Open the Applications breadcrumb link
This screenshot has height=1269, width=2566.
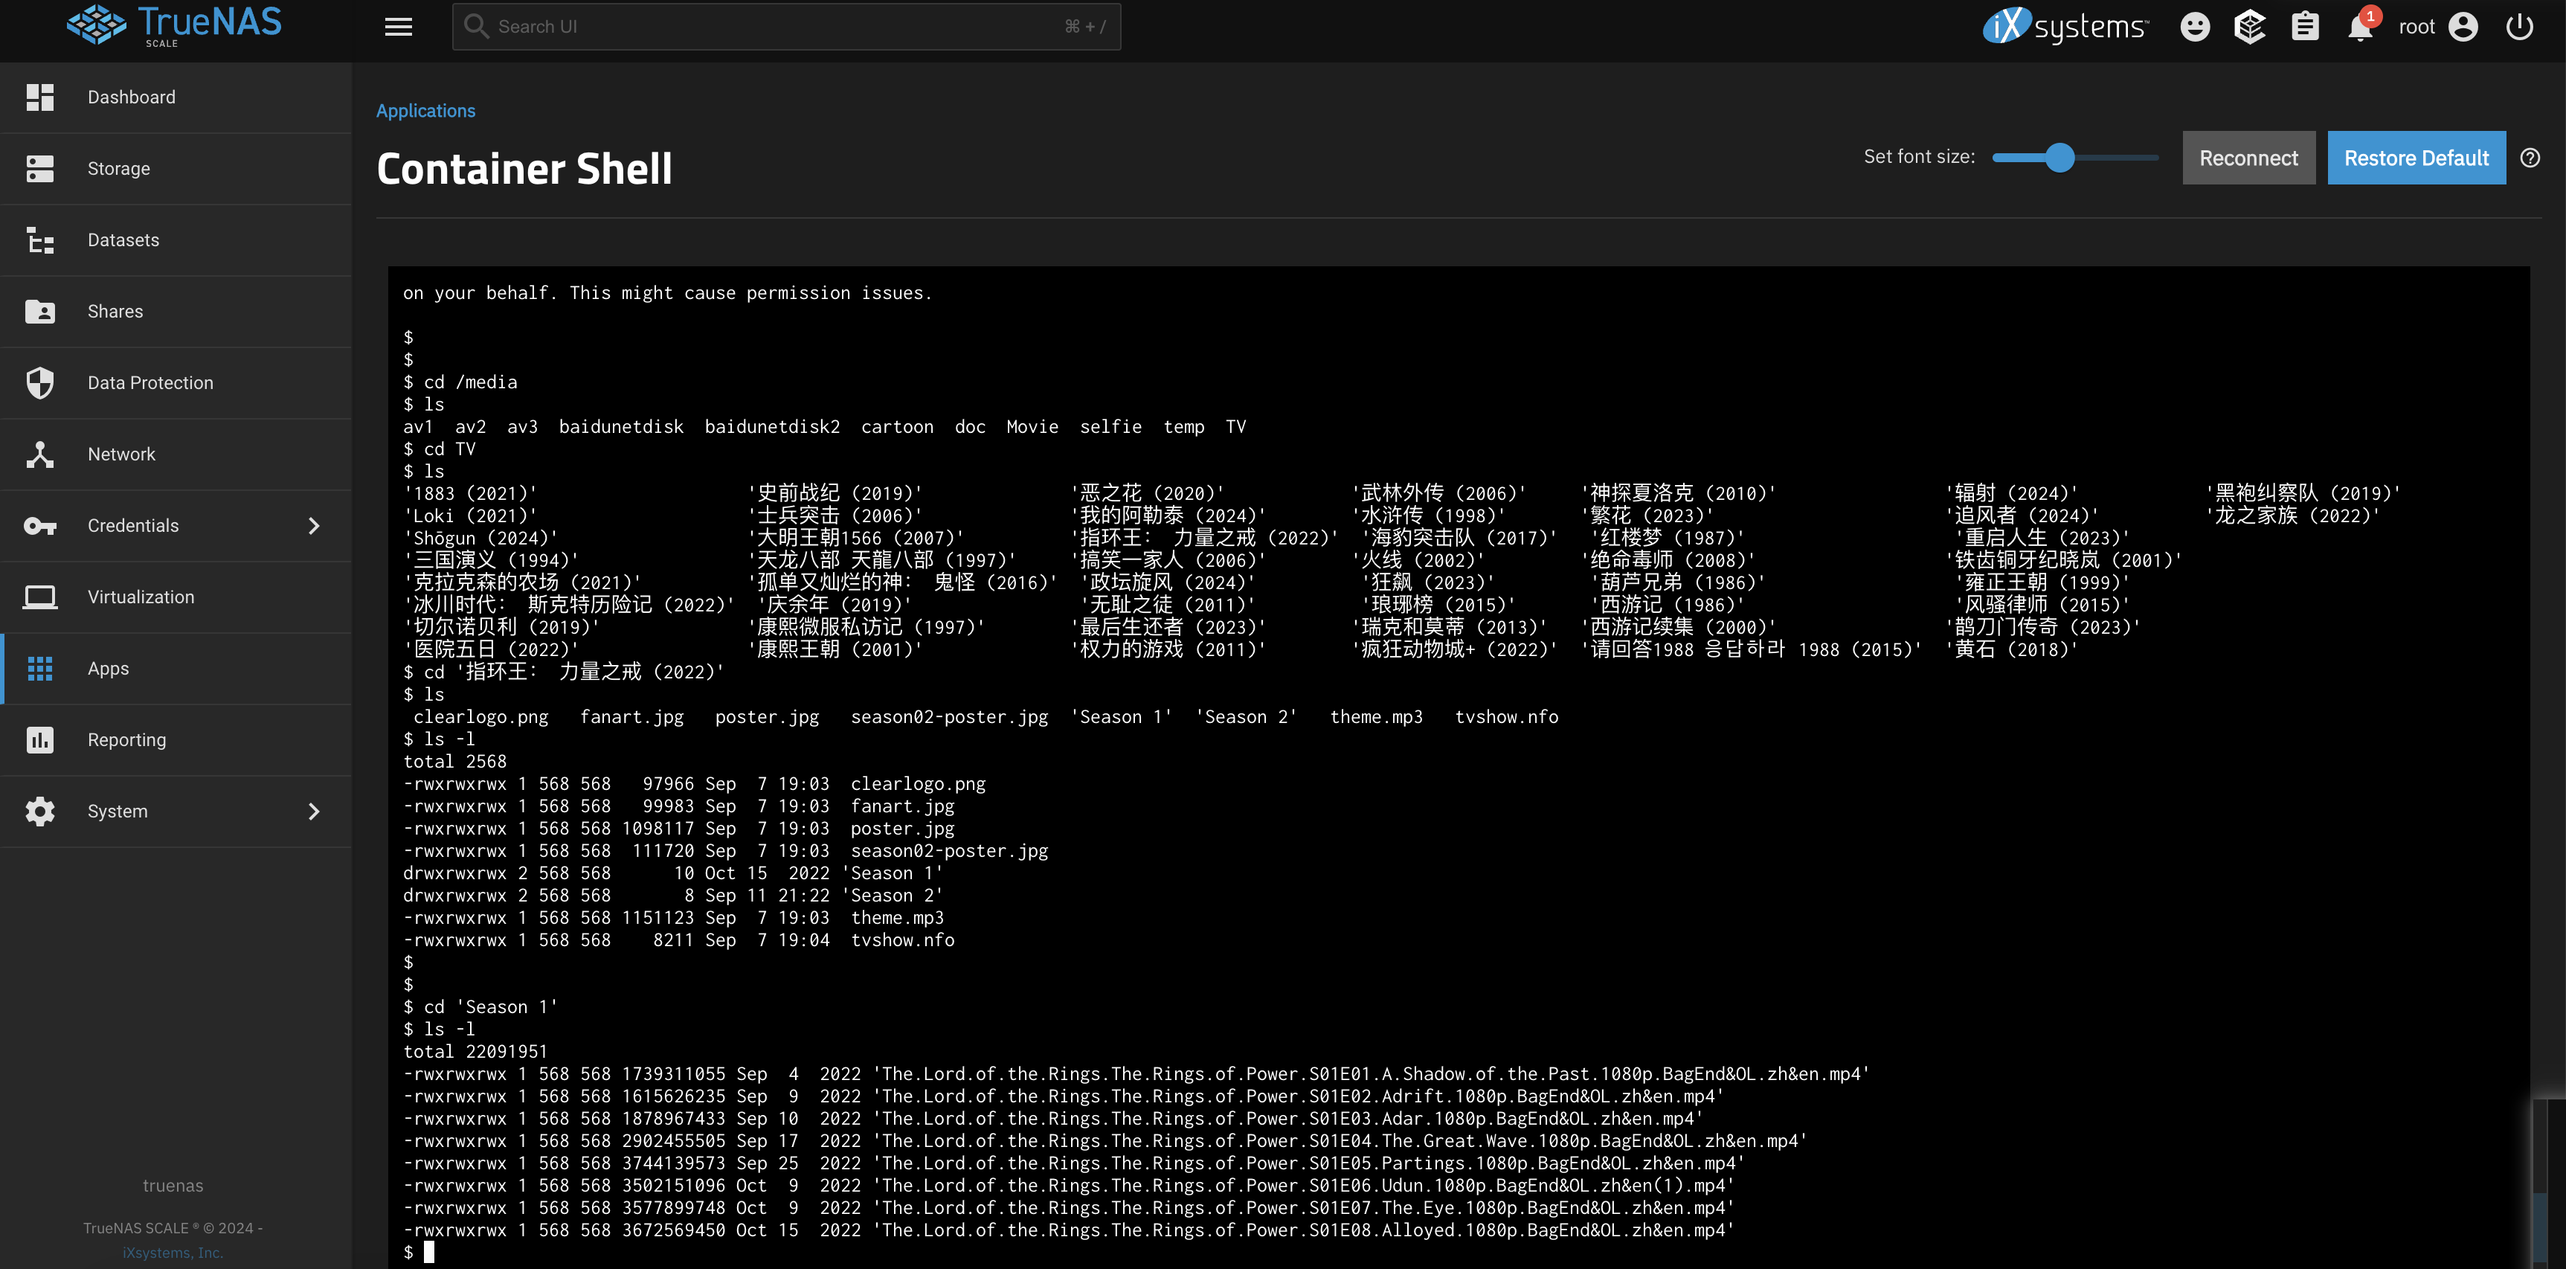point(425,111)
